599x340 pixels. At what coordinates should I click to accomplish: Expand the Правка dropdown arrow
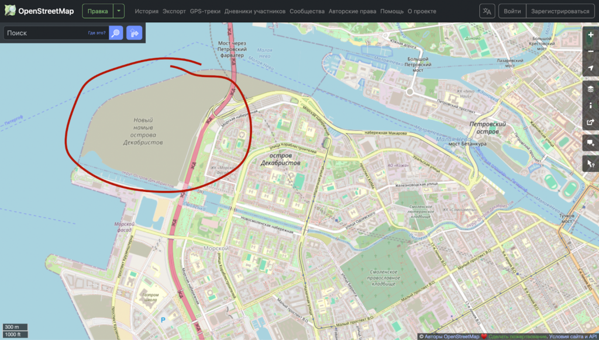(119, 11)
